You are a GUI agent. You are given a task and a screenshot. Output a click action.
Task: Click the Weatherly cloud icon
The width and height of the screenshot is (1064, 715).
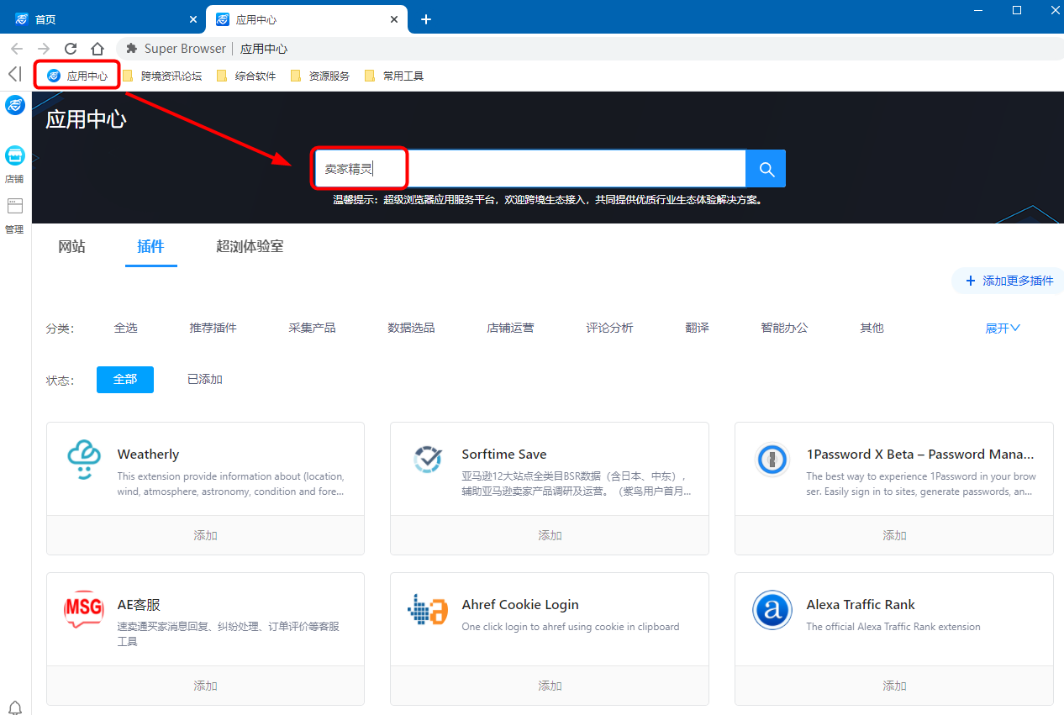click(83, 460)
